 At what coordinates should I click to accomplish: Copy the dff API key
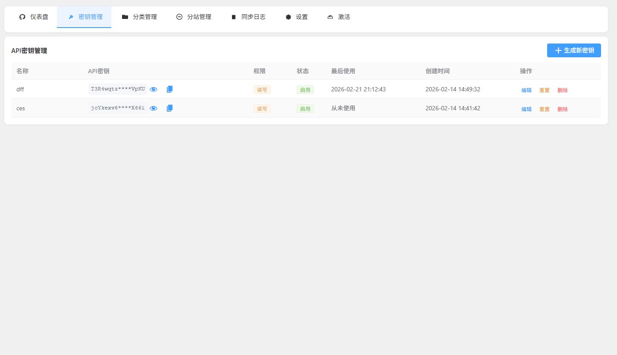point(169,89)
